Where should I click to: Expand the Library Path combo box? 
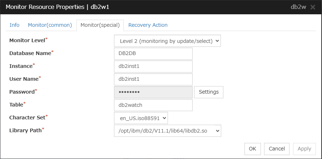pyautogui.click(x=167, y=130)
